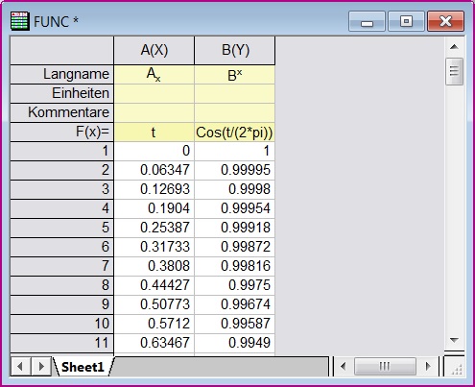Click the FUNC worksheet icon in title bar
The width and height of the screenshot is (475, 387).
pyautogui.click(x=20, y=21)
